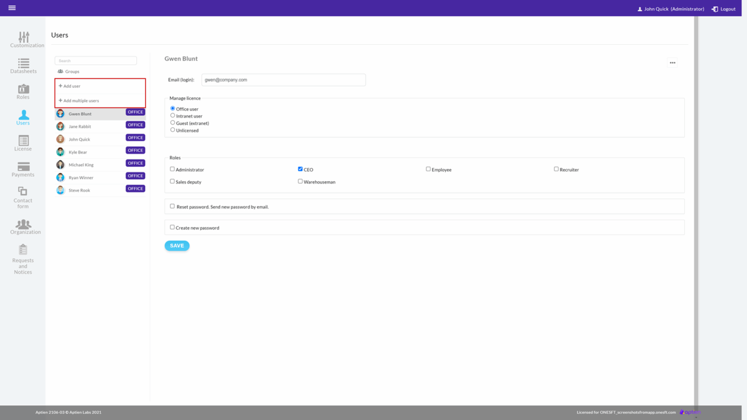Click Steve Rook's avatar
747x420 pixels.
pyautogui.click(x=60, y=190)
